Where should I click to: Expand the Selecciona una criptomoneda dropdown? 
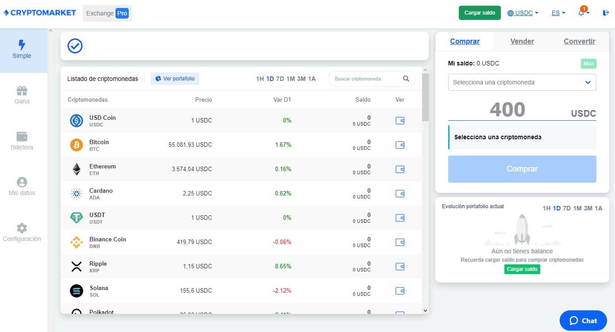pyautogui.click(x=522, y=82)
